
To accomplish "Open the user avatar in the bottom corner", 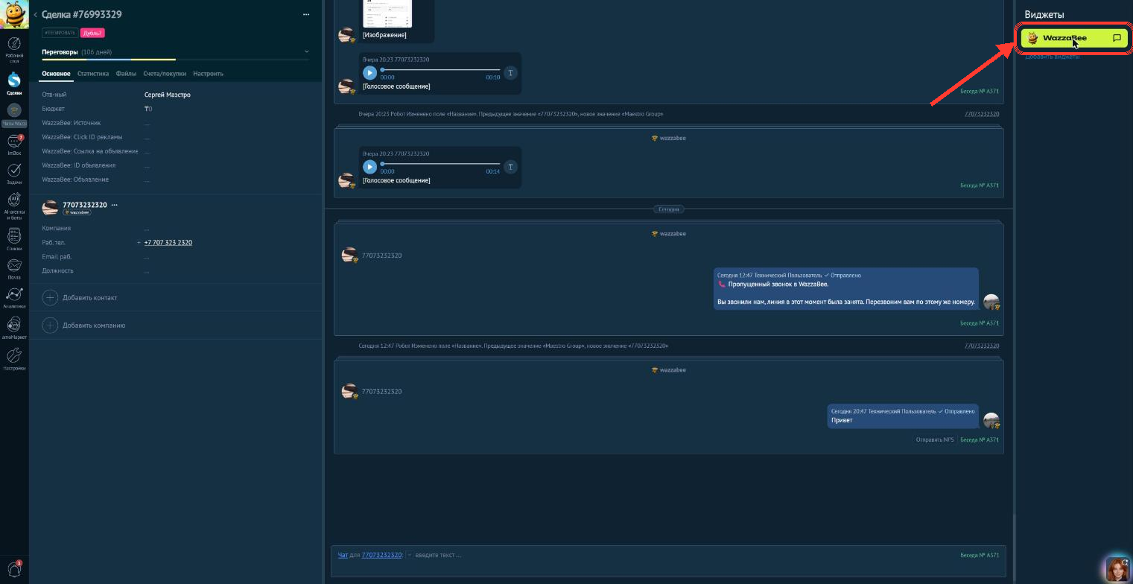I will 1117,569.
